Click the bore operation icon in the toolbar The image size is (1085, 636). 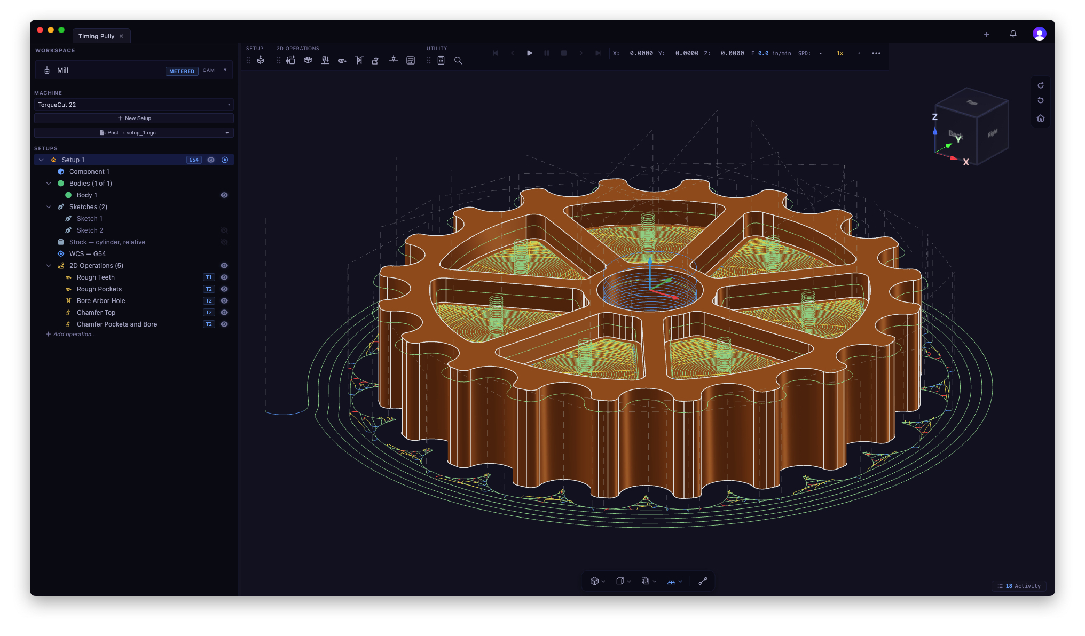point(359,60)
